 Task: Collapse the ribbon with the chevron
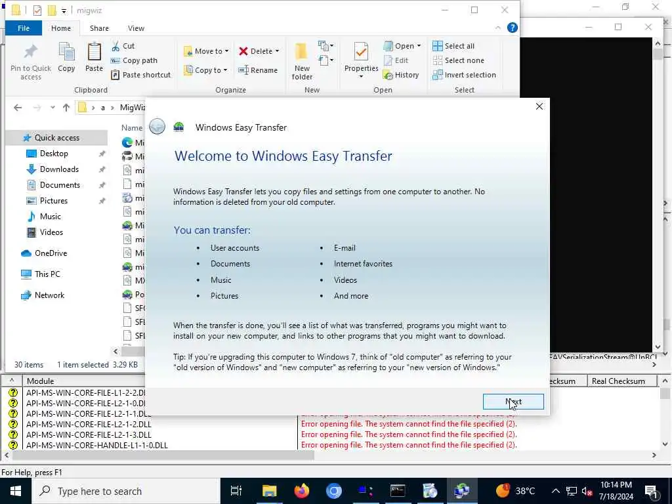pos(497,28)
